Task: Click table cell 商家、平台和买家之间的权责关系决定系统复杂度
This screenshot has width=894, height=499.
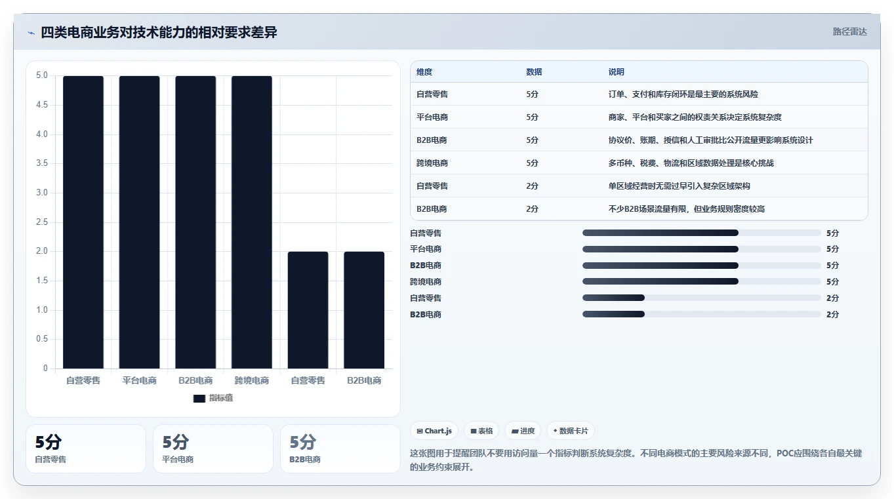Action: 695,117
